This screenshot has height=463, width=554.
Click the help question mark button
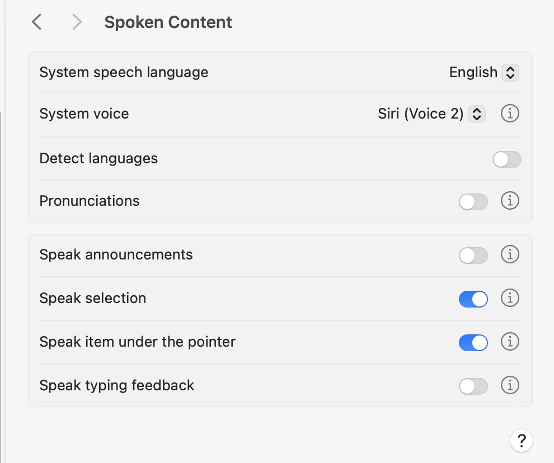pyautogui.click(x=522, y=441)
